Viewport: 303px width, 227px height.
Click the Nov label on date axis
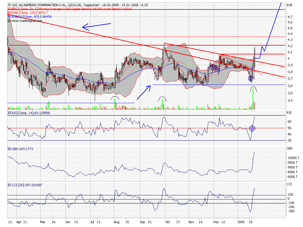[x=191, y=222]
